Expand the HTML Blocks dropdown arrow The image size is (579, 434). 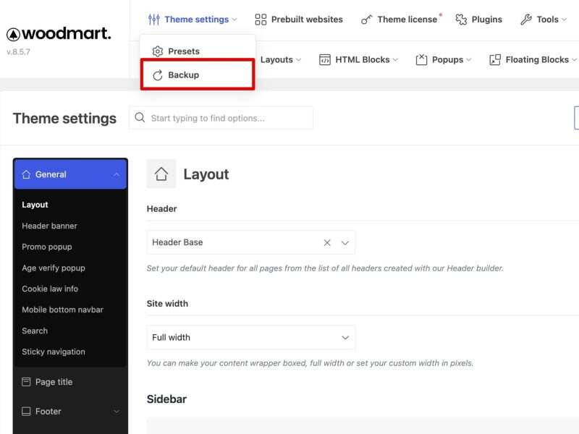click(395, 60)
